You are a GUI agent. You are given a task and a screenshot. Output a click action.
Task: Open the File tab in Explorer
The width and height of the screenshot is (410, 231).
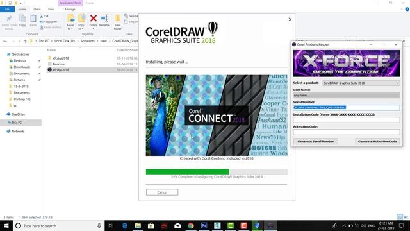7,9
